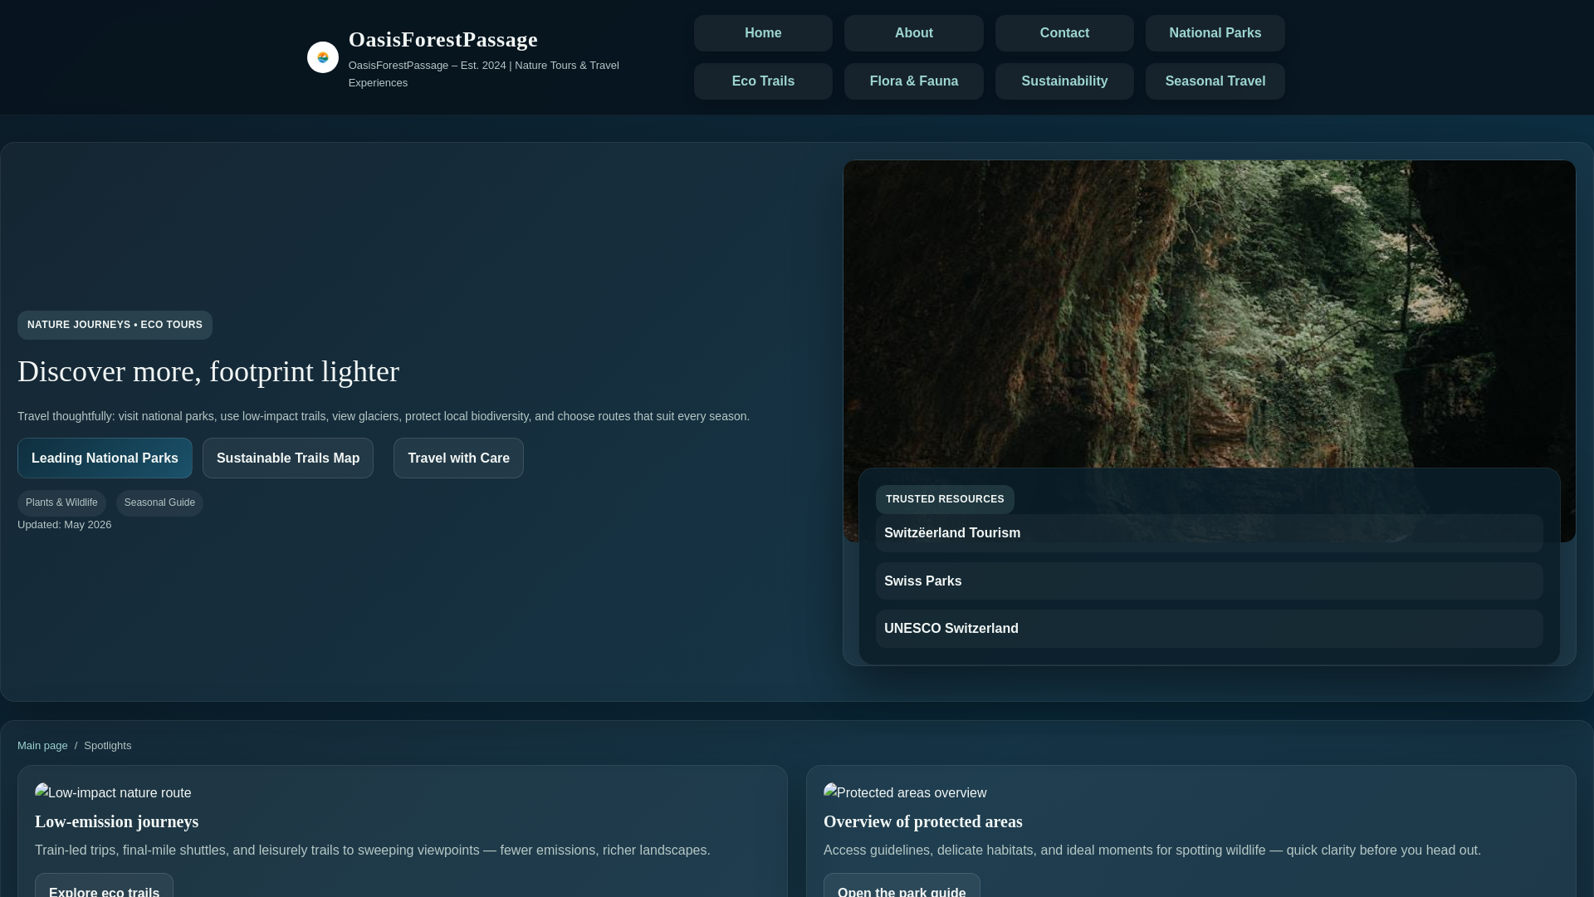Open Eco Trails from the navigation
Viewport: 1594px width, 897px height.
[763, 81]
